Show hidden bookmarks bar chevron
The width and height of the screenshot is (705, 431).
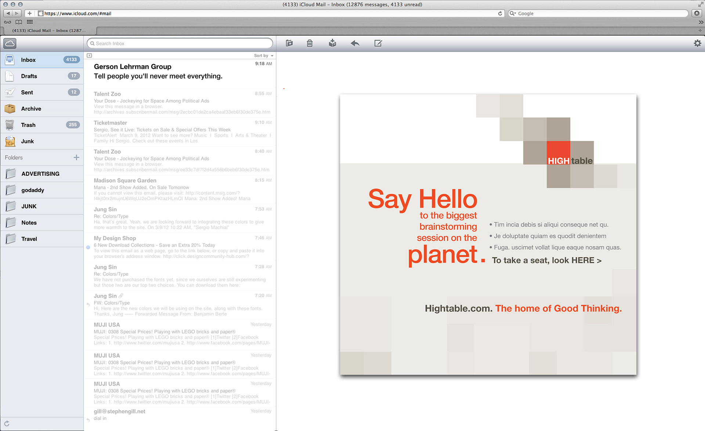coord(701,22)
